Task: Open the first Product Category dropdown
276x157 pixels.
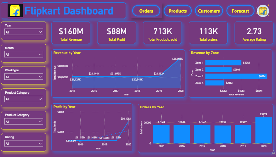Action: coord(24,99)
